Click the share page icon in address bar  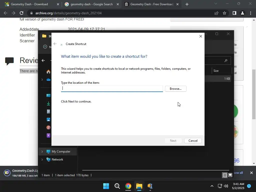pos(216,13)
